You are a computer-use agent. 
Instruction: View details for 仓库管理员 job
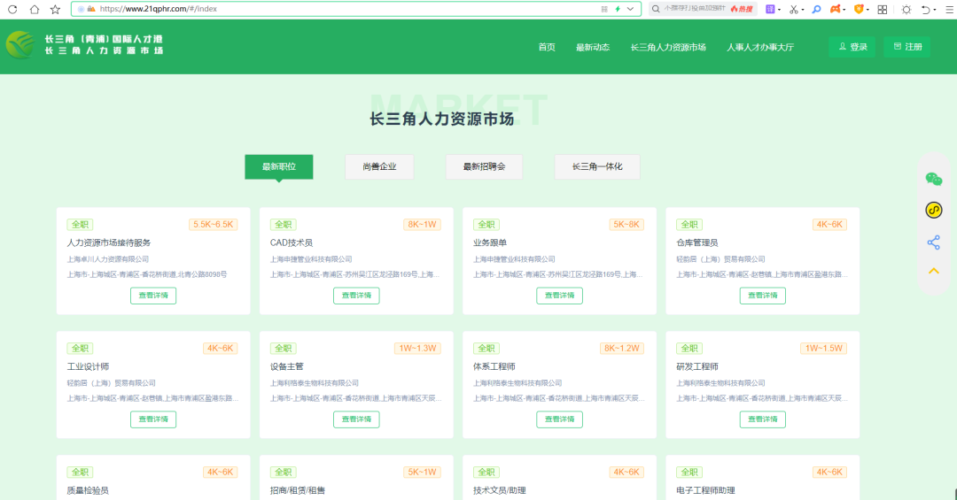(x=763, y=296)
